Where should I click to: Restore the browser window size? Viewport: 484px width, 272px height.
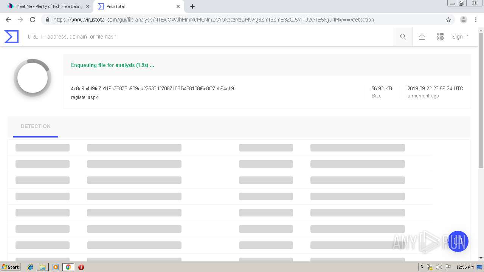point(462,3)
